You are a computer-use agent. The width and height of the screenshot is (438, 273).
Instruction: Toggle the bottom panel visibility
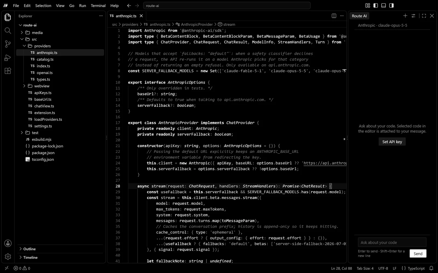point(384,5)
